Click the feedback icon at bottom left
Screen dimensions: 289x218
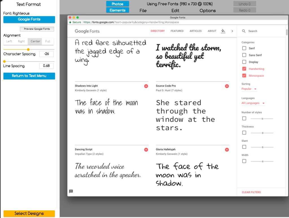(x=71, y=191)
